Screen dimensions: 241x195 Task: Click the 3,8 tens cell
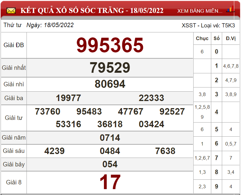point(202,94)
